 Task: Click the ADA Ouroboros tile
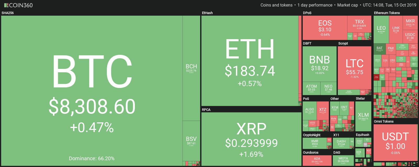317,160
